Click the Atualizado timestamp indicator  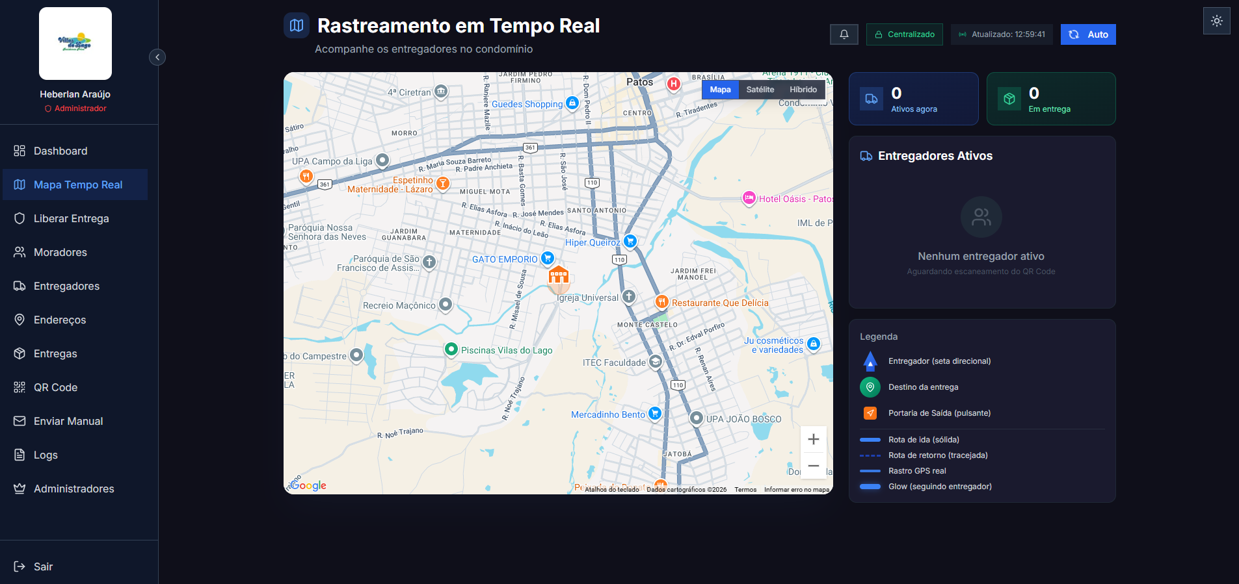coord(1002,34)
